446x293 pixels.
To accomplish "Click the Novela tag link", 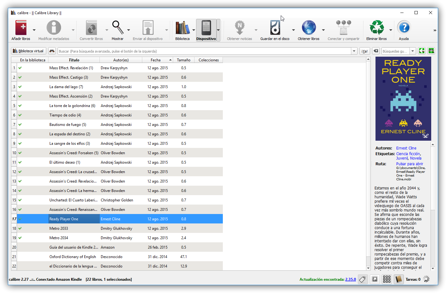I will click(415, 158).
